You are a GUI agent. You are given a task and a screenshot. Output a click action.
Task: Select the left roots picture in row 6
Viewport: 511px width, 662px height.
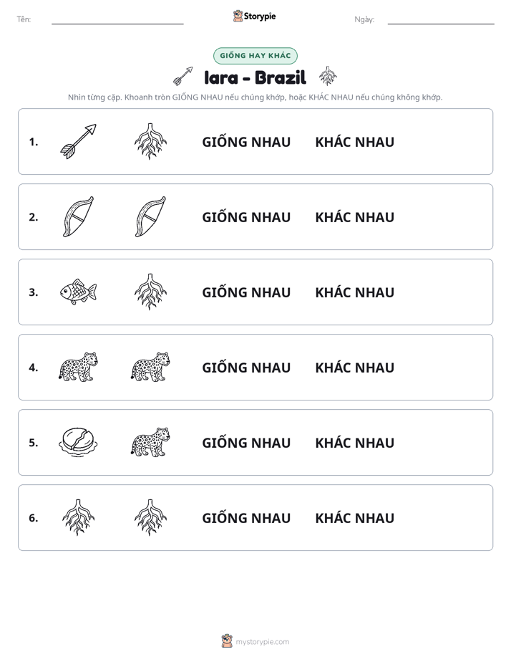[79, 517]
